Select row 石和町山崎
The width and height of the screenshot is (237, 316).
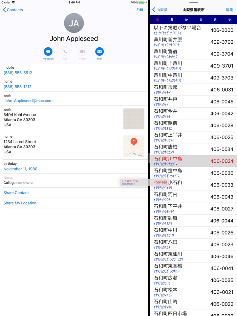point(194,303)
